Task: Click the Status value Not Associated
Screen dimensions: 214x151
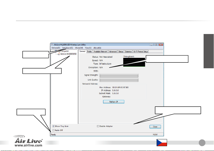Action: point(106,57)
